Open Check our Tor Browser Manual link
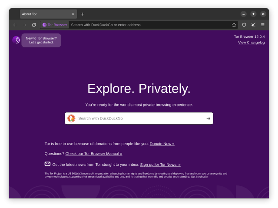 click(94, 154)
